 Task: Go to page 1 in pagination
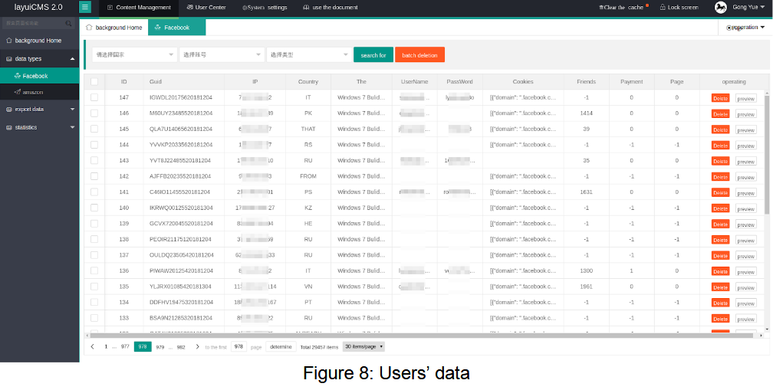pos(106,346)
